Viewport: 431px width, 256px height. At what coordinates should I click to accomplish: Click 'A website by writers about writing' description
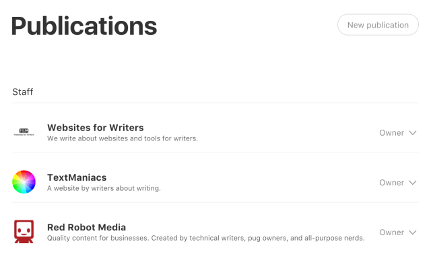(104, 188)
